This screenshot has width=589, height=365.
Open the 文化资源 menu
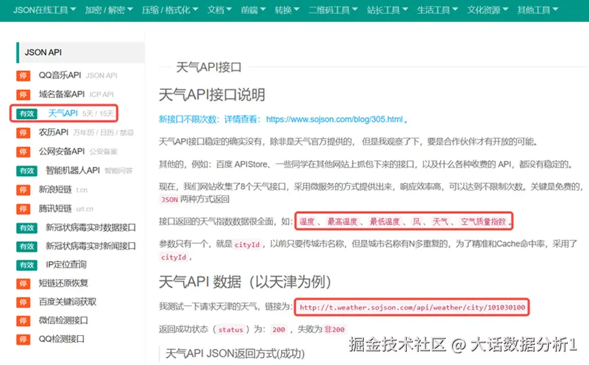487,10
